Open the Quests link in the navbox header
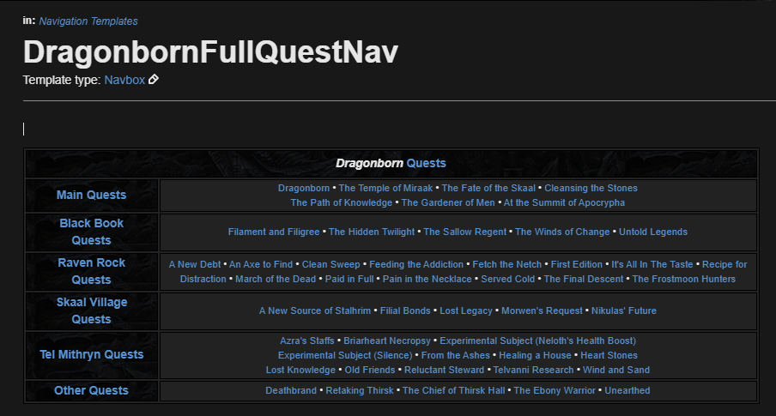Screen dimensions: 776x416 (x=426, y=163)
